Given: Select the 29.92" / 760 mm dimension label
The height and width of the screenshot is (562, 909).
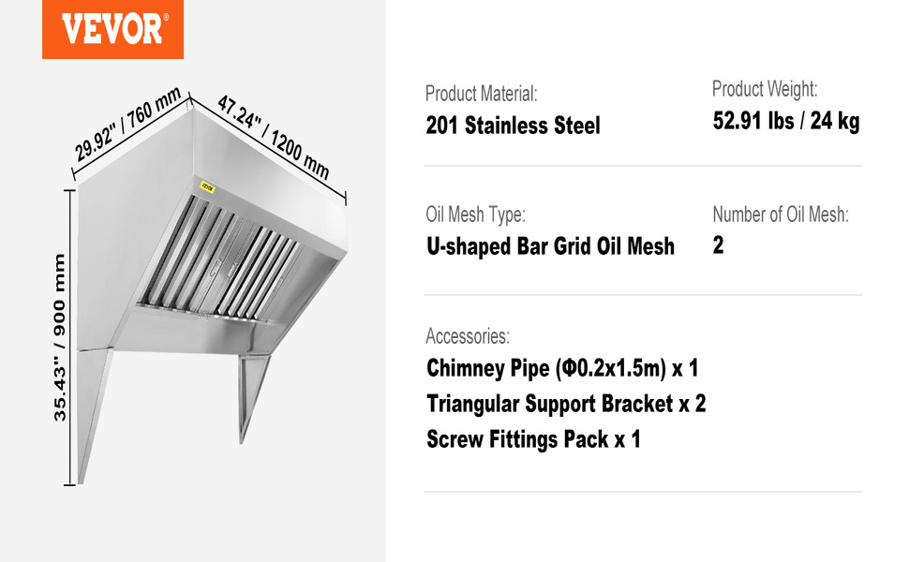Looking at the screenshot, I should pos(128,126).
